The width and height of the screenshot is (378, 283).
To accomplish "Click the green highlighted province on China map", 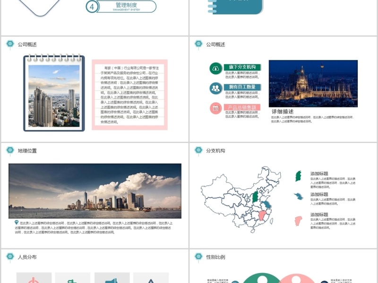I will point(255,197).
